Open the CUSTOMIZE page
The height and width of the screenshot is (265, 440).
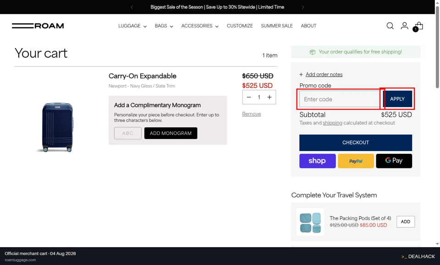point(240,26)
